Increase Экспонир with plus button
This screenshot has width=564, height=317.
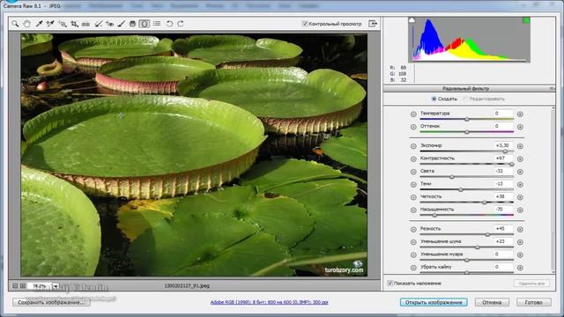pyautogui.click(x=520, y=146)
